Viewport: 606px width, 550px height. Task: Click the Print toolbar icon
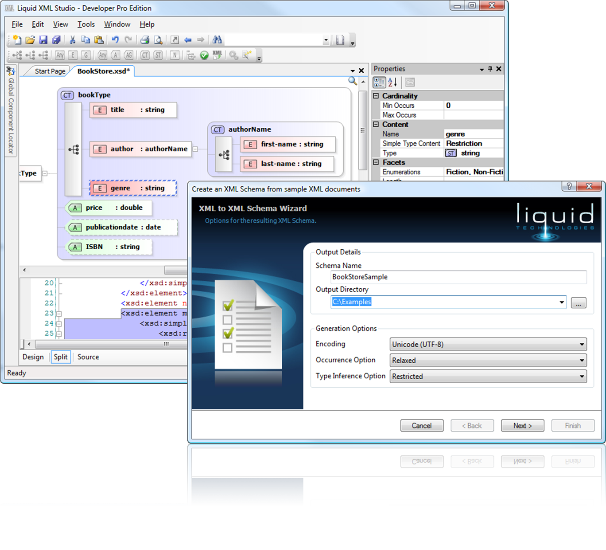click(145, 40)
